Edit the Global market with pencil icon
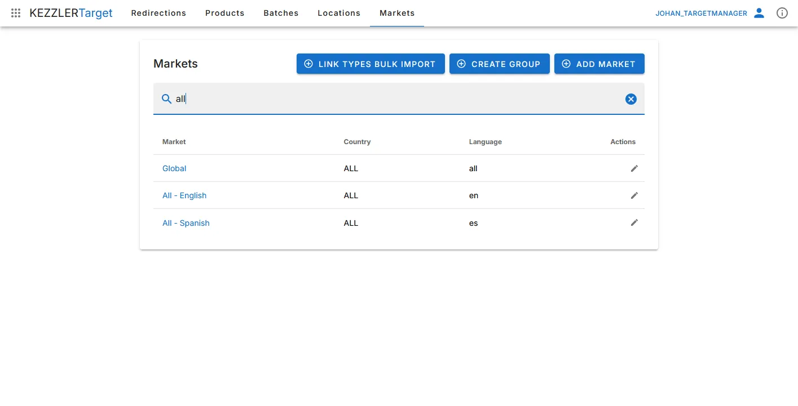This screenshot has width=798, height=406. 634,168
